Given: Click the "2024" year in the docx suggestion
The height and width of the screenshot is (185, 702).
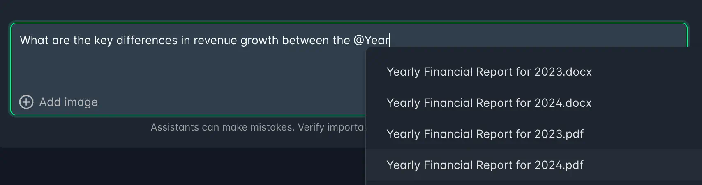Looking at the screenshot, I should coord(548,103).
